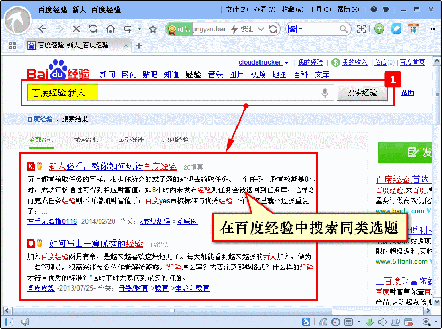Open the 文件(F) menu
Viewport: 442px width, 329px height.
(237, 10)
